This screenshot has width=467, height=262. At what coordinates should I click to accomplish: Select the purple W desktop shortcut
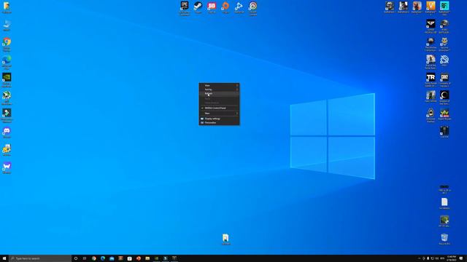pos(7,168)
